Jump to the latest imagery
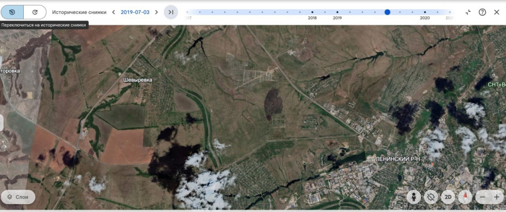 tap(171, 12)
